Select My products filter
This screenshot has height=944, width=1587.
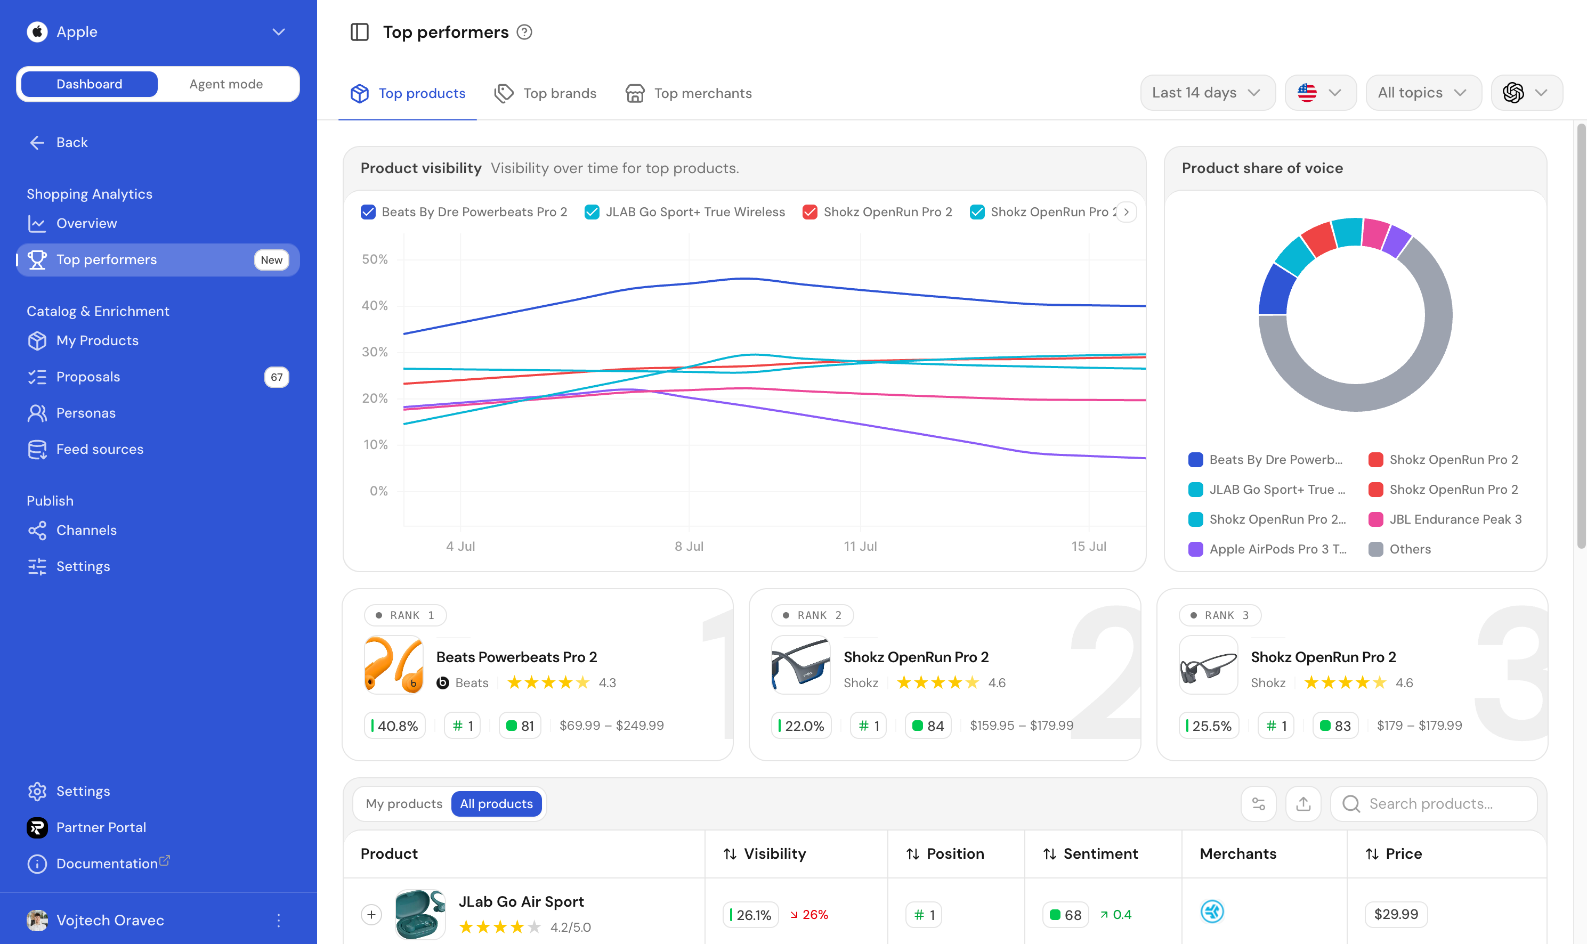tap(403, 803)
